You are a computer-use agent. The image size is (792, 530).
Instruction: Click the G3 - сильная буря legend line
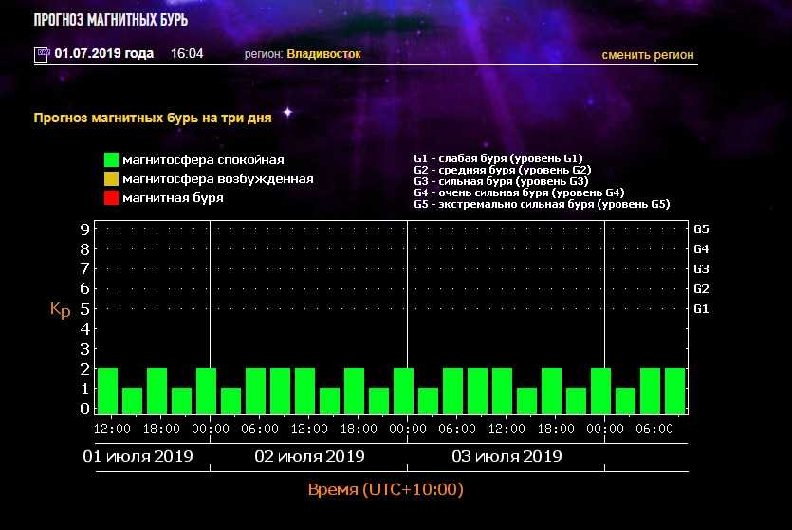[x=501, y=181]
